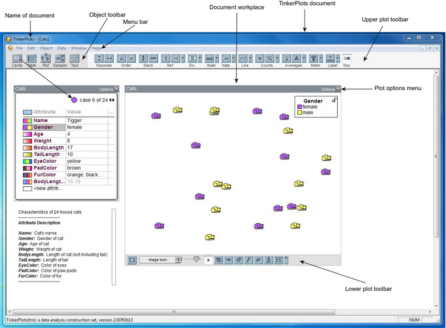Adjust the icon size slider
This screenshot has height=328, width=446.
196,259
